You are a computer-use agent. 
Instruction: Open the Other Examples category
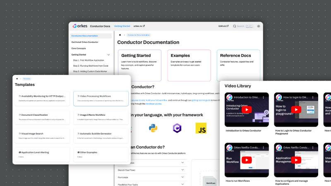pos(101,154)
